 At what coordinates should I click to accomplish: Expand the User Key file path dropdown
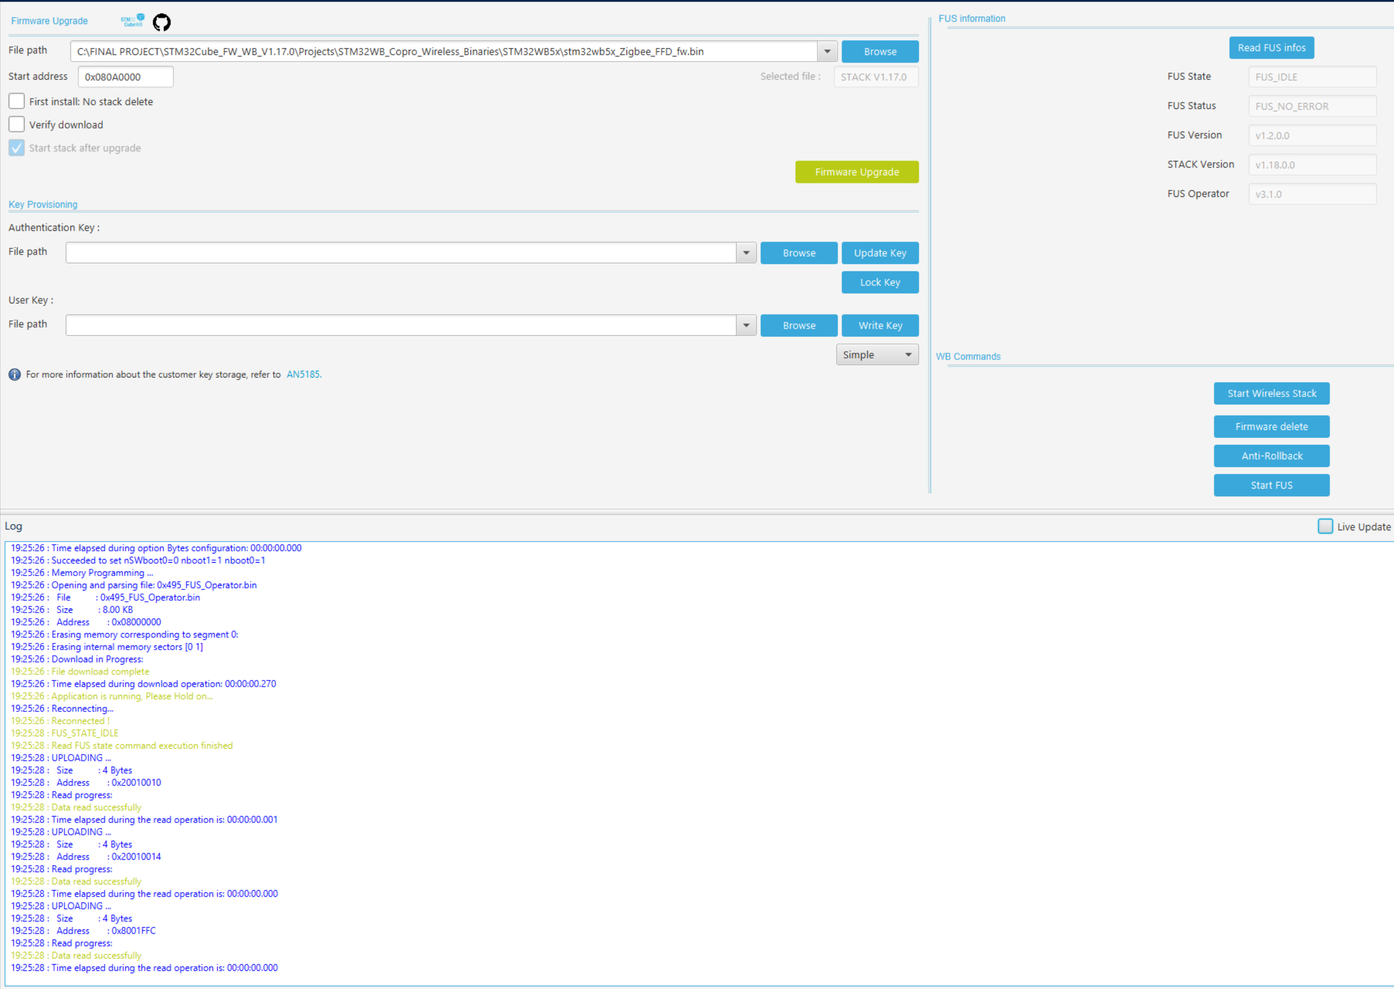pos(746,325)
